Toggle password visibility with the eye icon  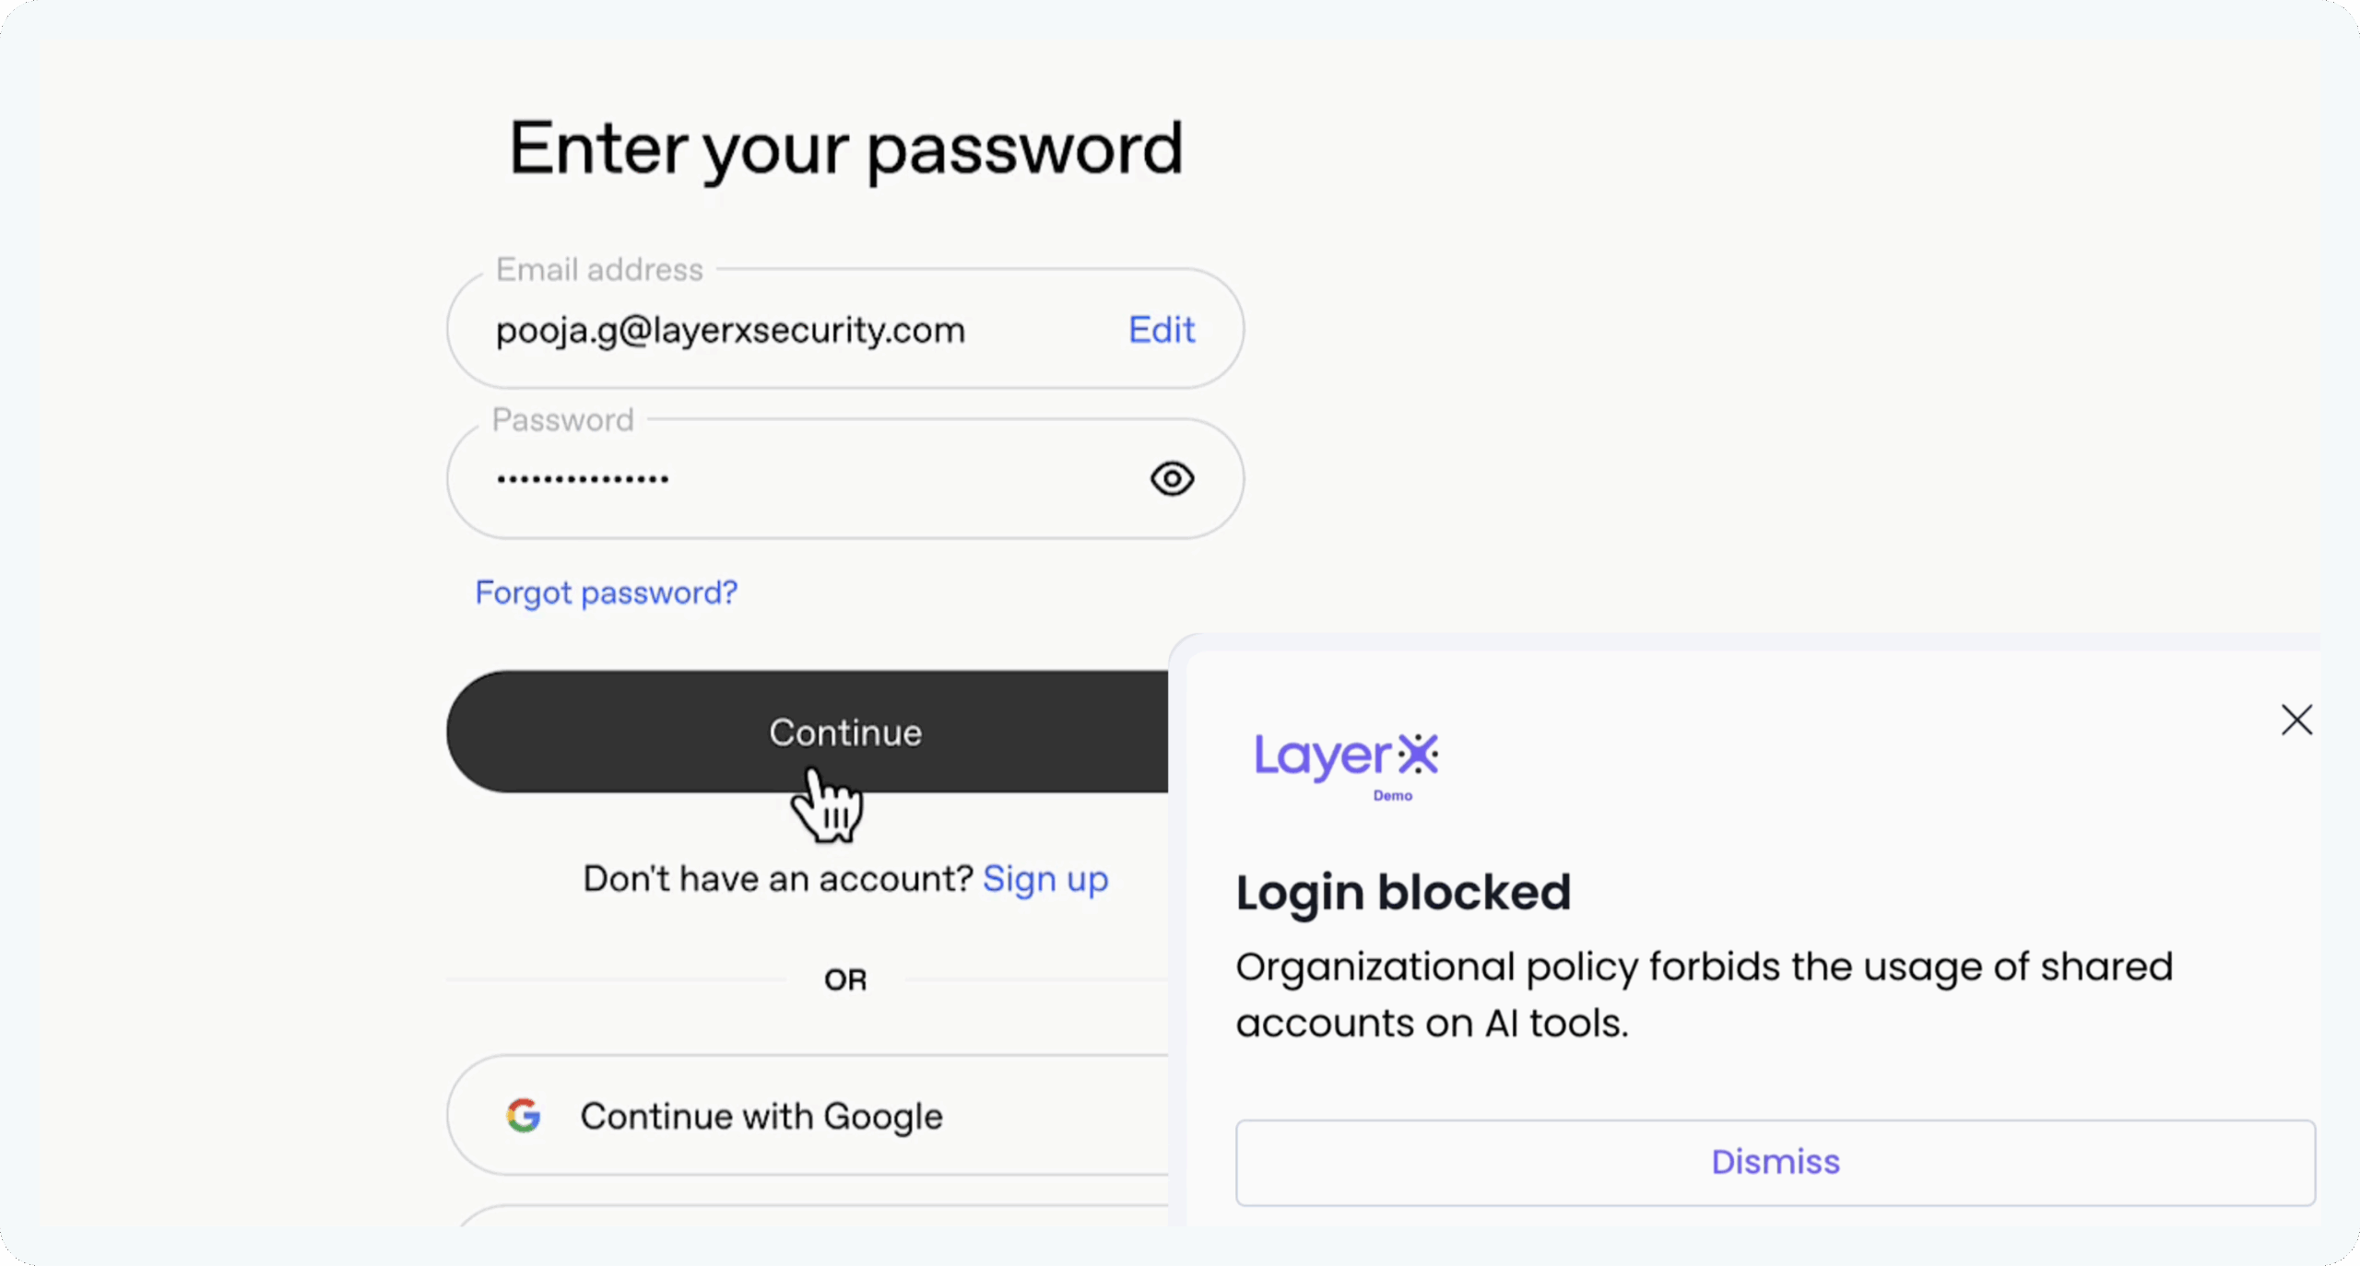pyautogui.click(x=1172, y=479)
